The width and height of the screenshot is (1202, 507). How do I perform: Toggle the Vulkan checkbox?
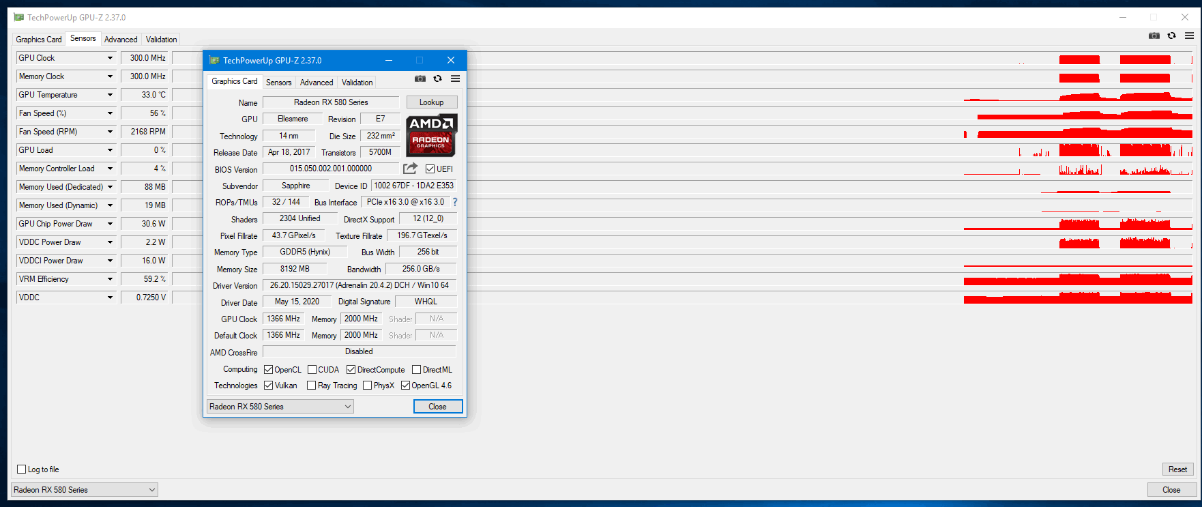point(269,386)
